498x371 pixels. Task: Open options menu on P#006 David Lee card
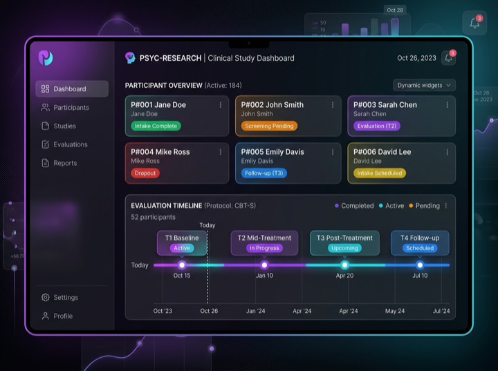click(448, 152)
